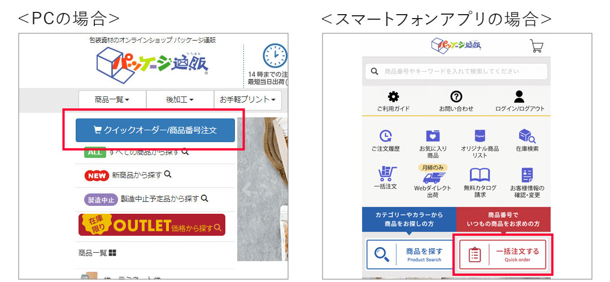
Task: Open お客様情報の確認・変更 icon
Action: [527, 175]
